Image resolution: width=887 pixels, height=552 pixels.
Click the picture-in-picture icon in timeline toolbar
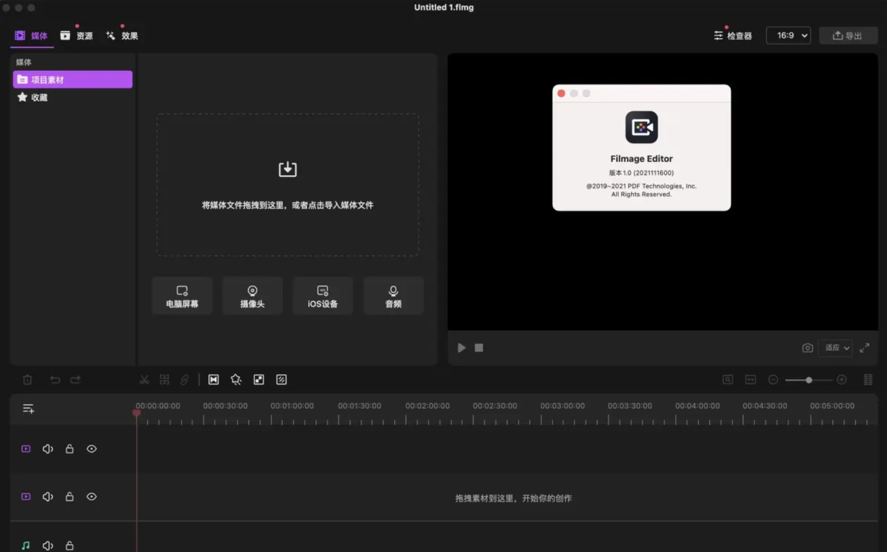tap(259, 379)
